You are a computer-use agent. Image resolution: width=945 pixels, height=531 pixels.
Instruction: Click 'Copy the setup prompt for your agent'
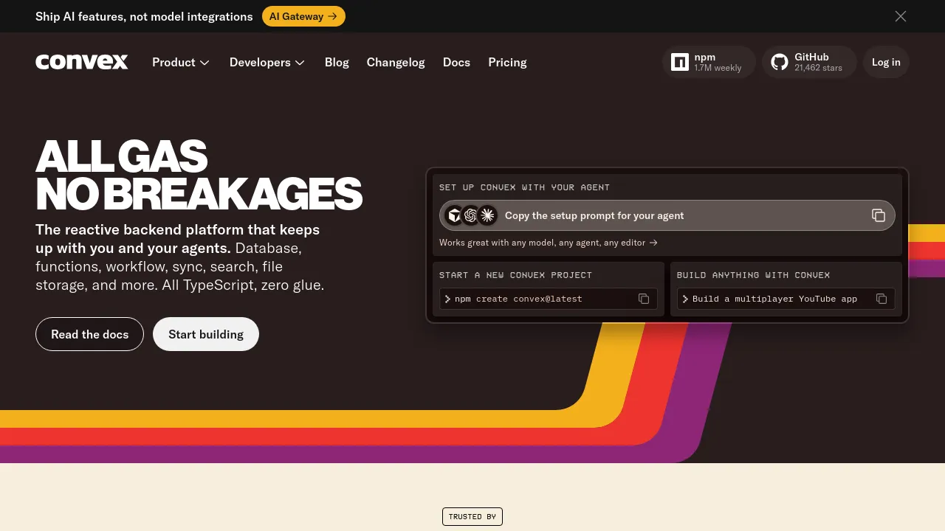click(594, 215)
